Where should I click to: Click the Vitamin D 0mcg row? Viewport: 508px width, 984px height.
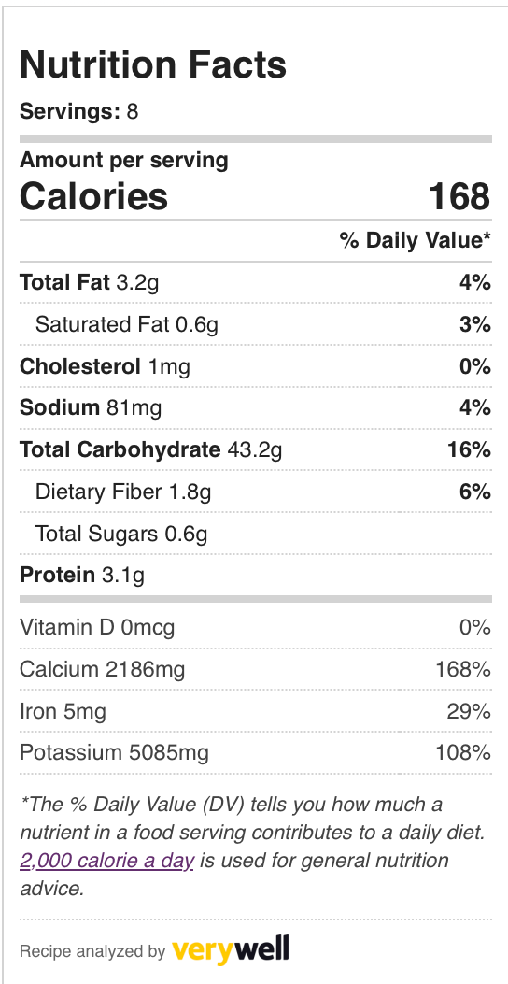[255, 627]
